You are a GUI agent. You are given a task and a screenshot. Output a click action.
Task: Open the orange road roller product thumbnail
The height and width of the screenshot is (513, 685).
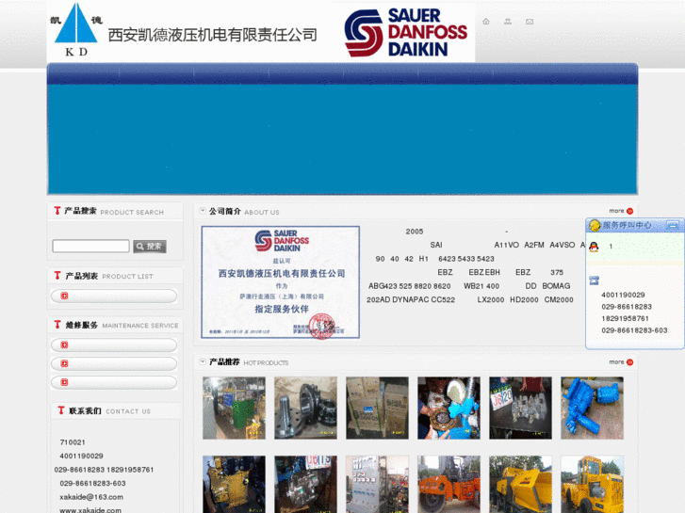point(449,484)
